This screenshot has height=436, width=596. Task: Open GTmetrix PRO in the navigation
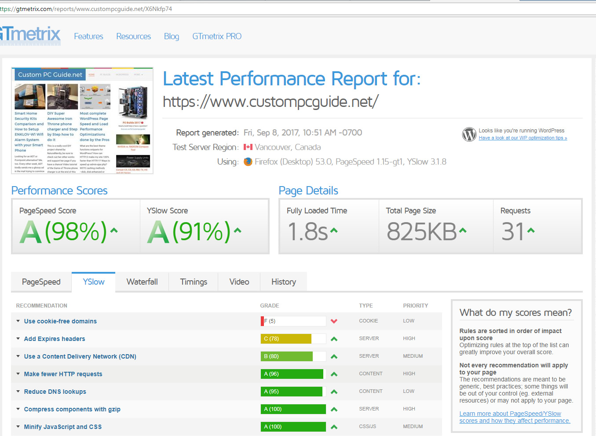(217, 37)
